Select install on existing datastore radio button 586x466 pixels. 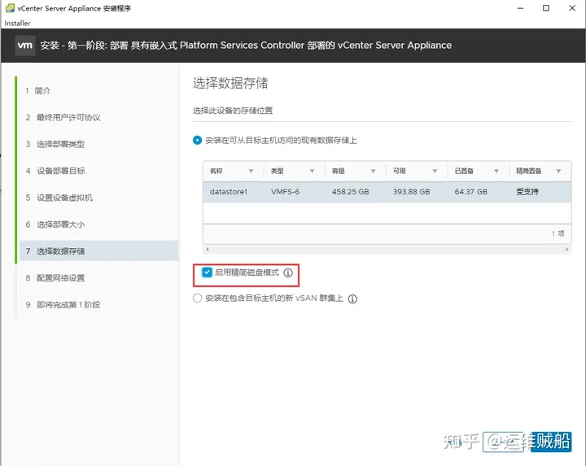click(x=197, y=140)
